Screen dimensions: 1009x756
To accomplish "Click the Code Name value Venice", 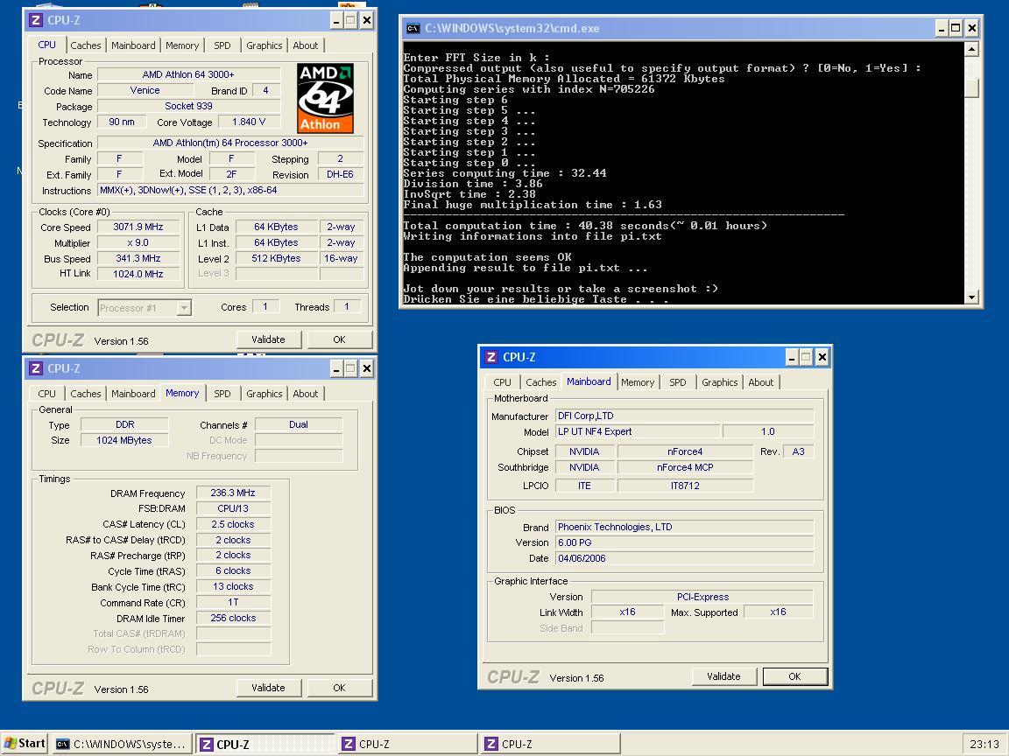I will (x=145, y=90).
